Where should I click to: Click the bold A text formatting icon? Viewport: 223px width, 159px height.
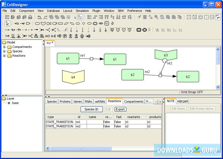click(157, 30)
